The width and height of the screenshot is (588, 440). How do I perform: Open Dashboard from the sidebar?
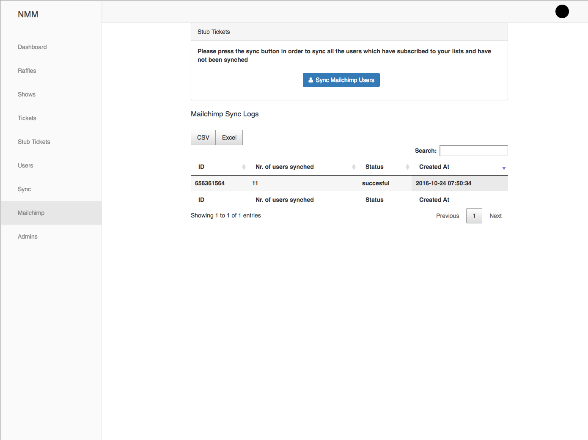point(32,47)
